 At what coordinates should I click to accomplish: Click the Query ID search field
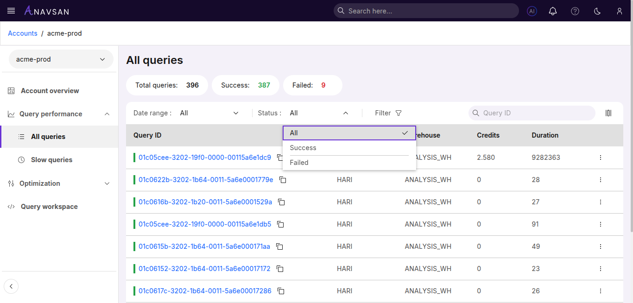[535, 113]
